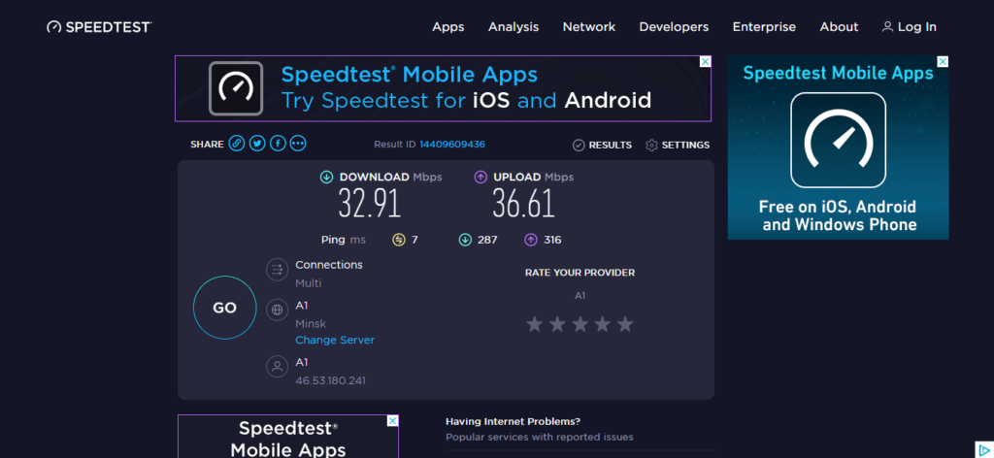994x458 pixels.
Task: Open Developers navigation item
Action: 674,27
